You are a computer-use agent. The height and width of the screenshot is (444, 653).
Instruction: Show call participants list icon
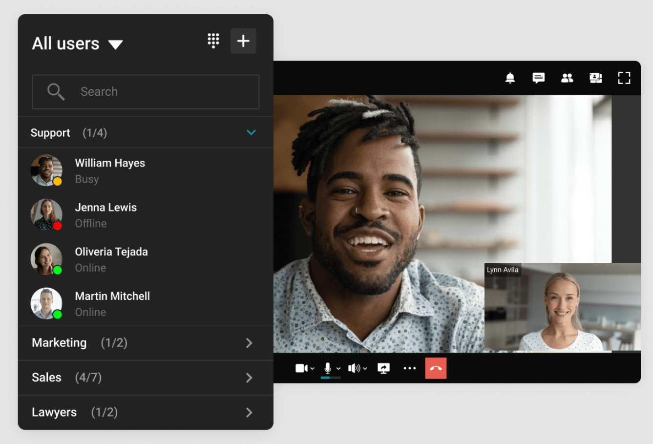pos(567,78)
